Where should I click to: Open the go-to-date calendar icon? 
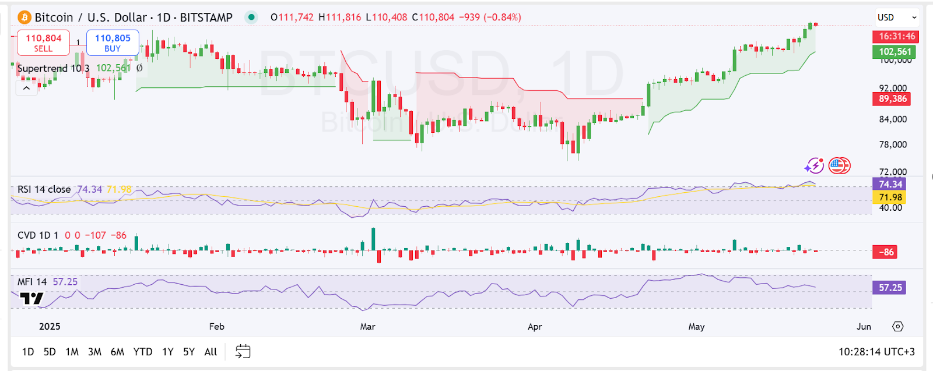point(243,351)
